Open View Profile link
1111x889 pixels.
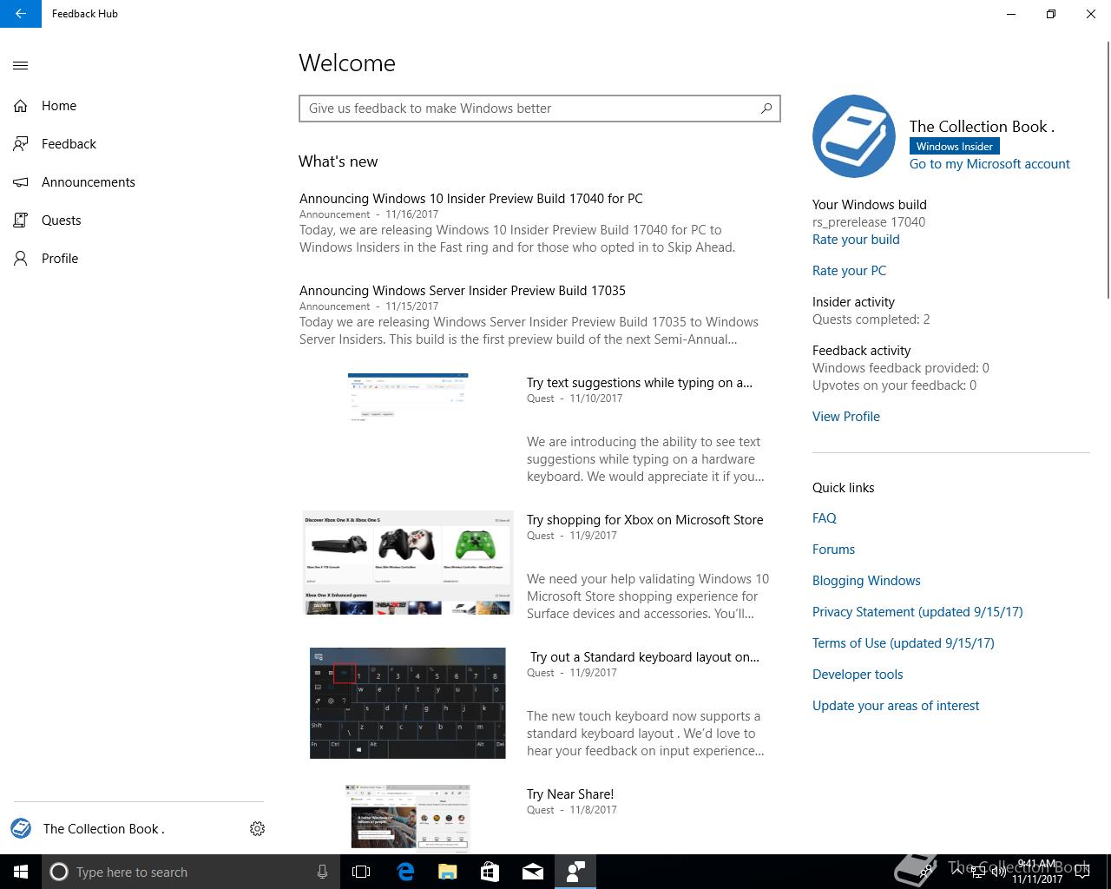(846, 417)
